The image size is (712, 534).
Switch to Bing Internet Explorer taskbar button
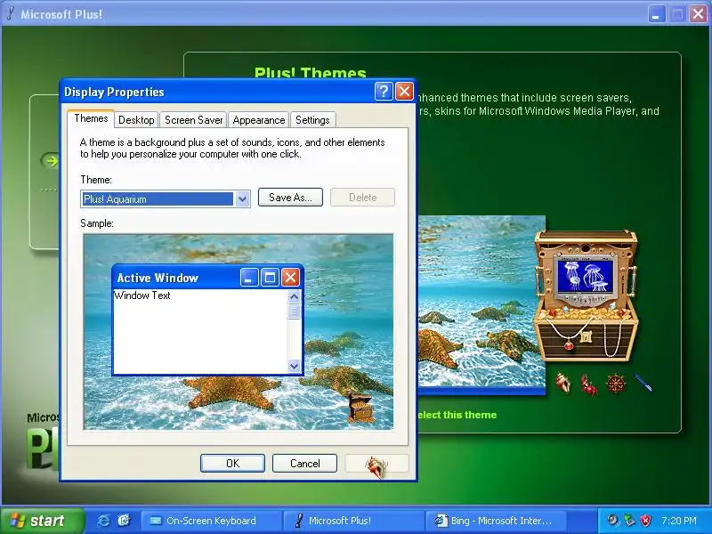pos(495,521)
